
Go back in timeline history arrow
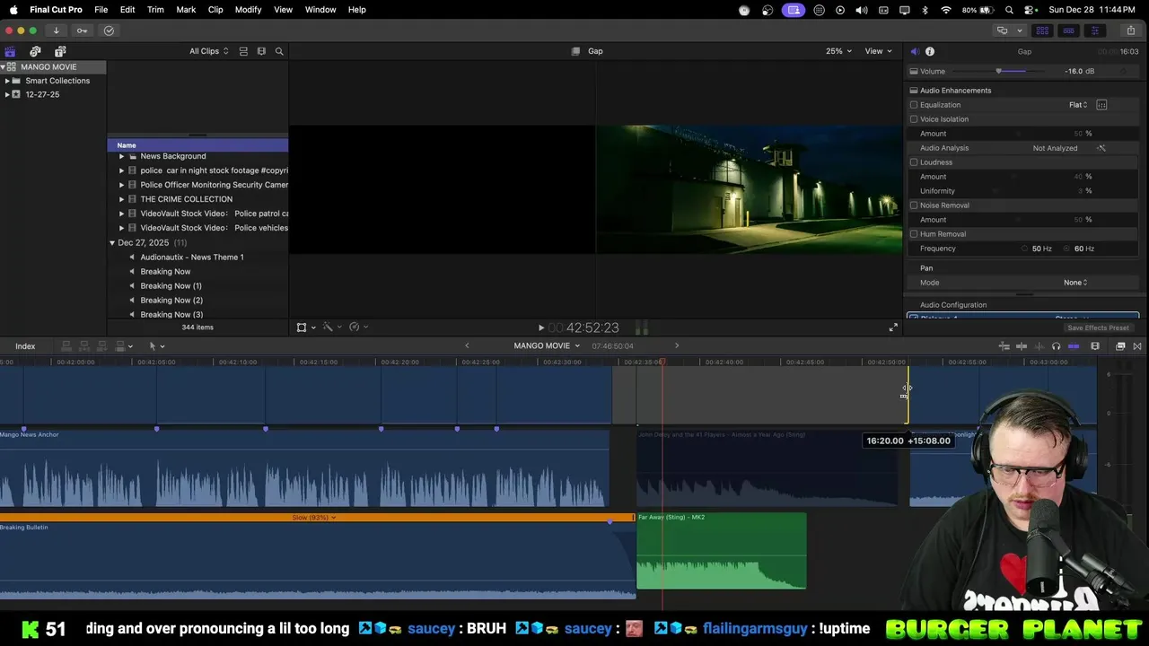click(467, 346)
